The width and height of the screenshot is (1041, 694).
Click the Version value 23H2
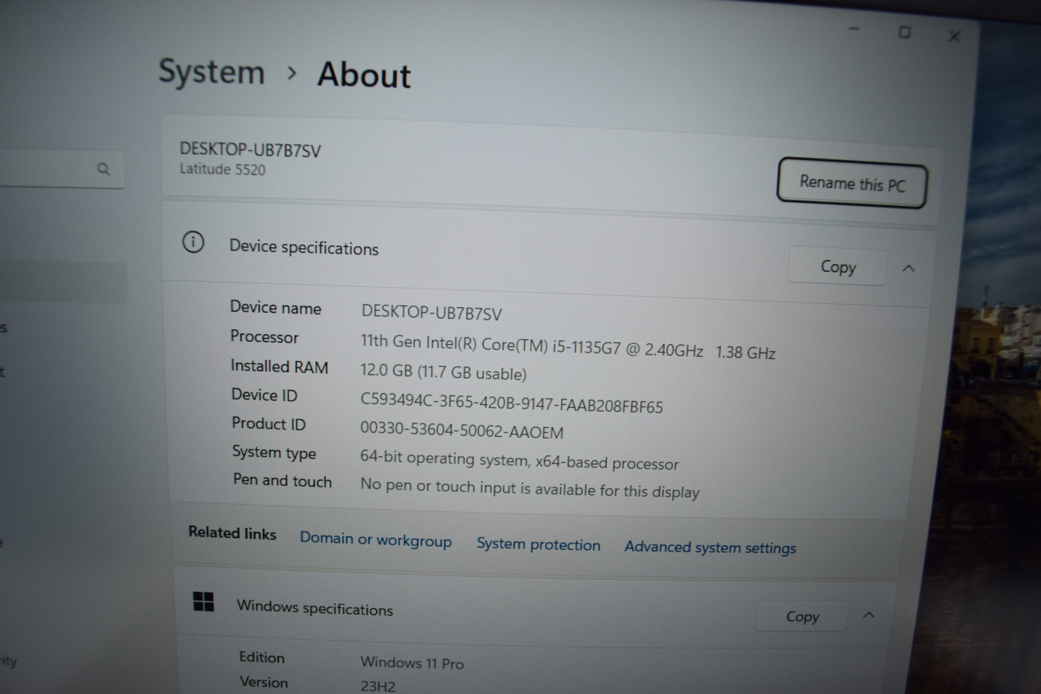pyautogui.click(x=377, y=686)
